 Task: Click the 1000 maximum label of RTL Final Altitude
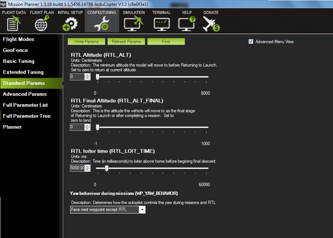click(x=205, y=144)
